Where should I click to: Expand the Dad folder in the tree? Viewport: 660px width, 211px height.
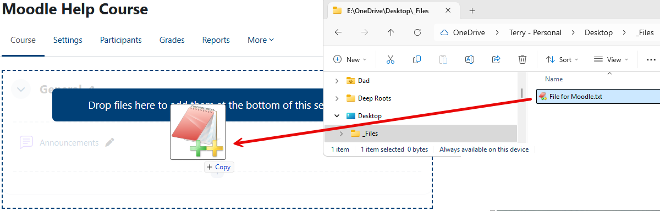(337, 81)
